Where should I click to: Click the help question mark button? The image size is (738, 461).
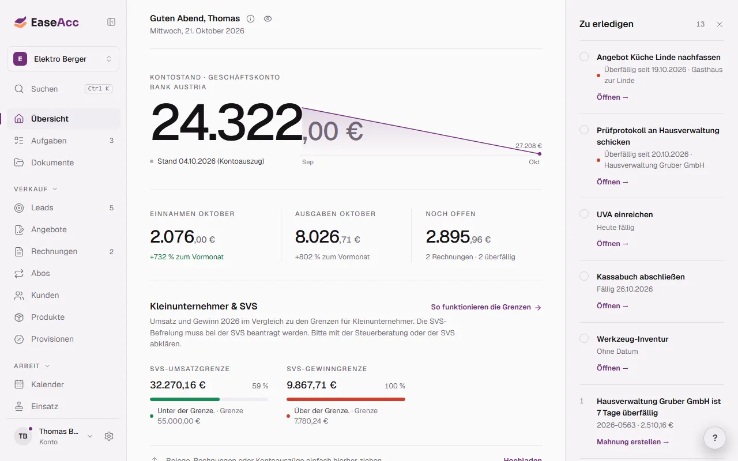[715, 438]
